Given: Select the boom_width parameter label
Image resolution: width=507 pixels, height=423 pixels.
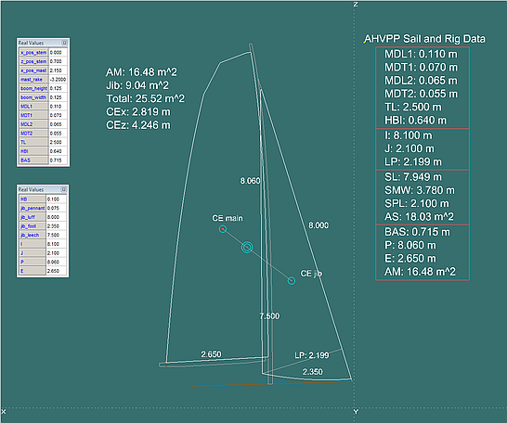Looking at the screenshot, I should coord(33,97).
